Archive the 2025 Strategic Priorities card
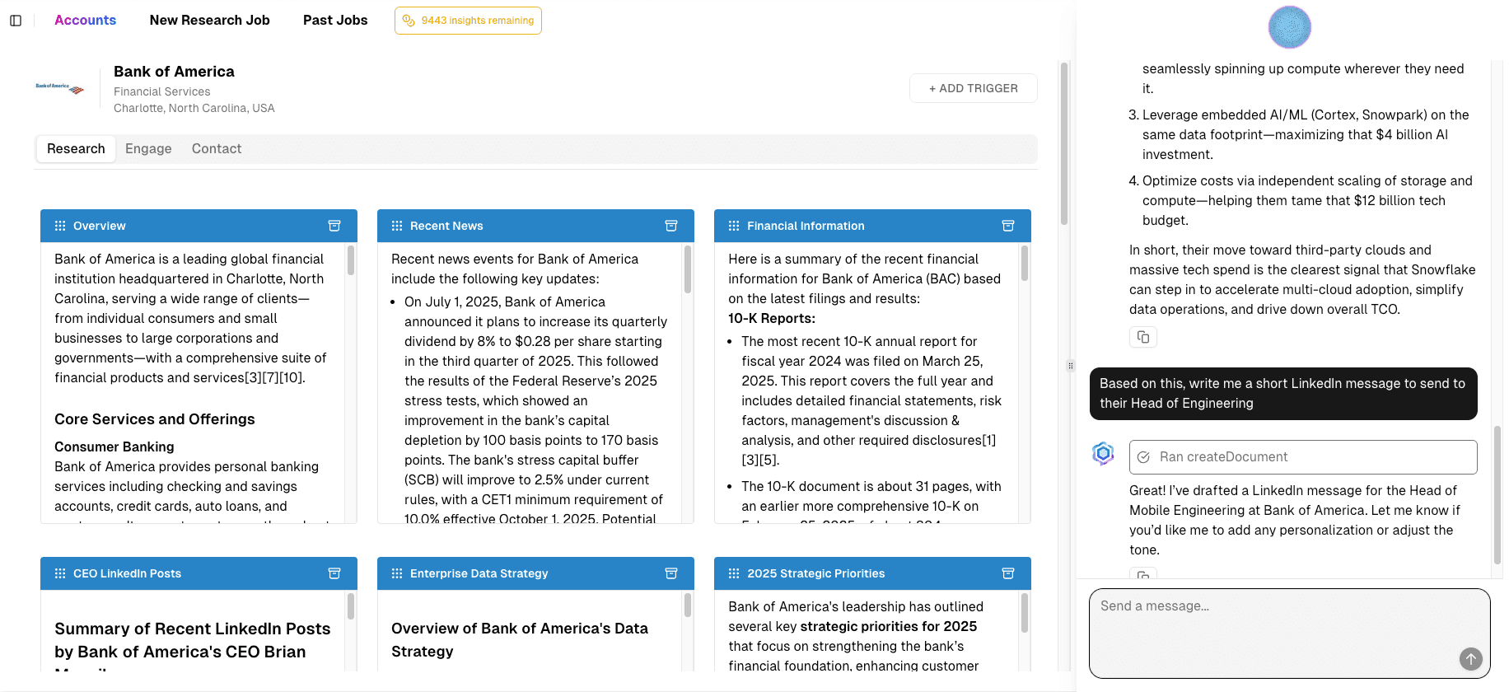This screenshot has height=692, width=1509. click(1008, 573)
